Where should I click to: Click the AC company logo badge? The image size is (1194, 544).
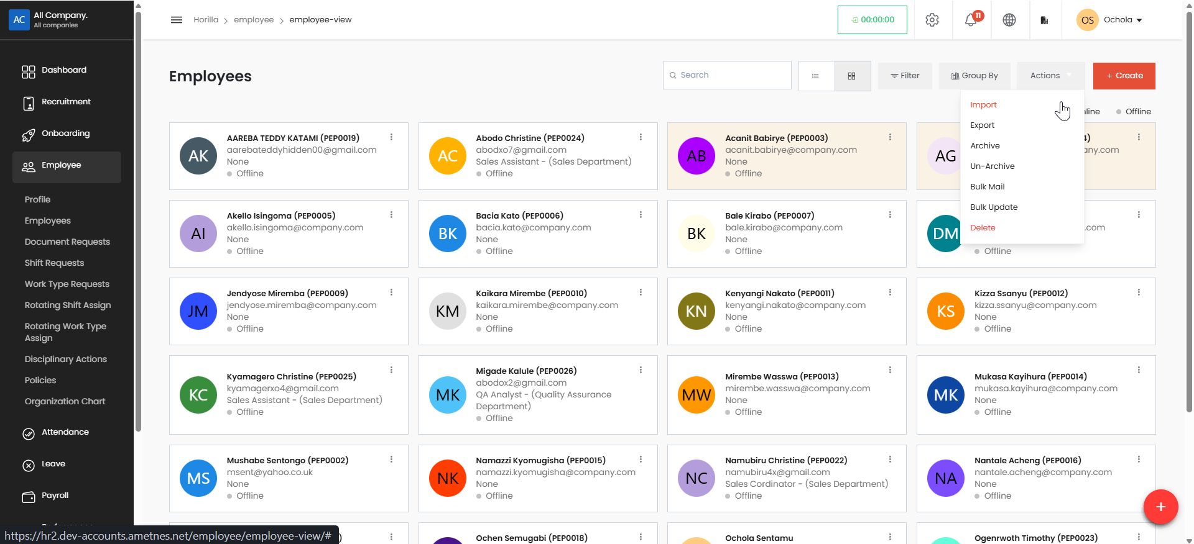19,20
